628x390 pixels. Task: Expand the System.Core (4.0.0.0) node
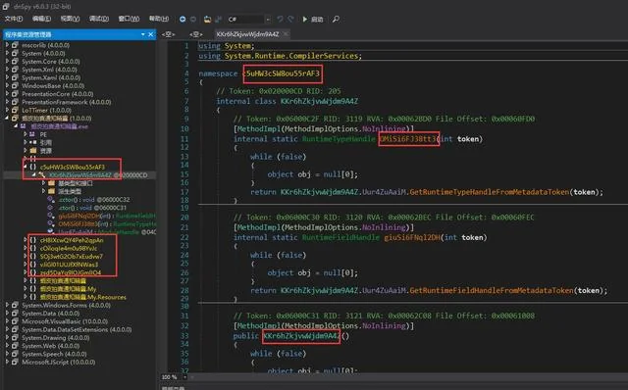7,61
